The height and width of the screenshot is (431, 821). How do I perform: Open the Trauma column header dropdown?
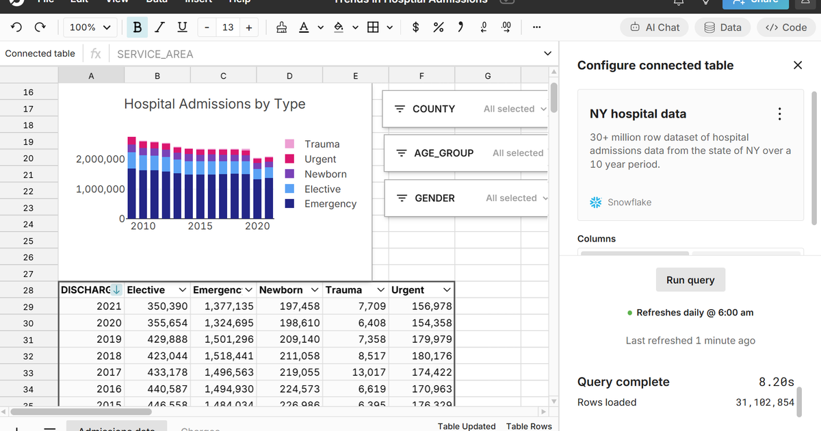[x=381, y=290]
